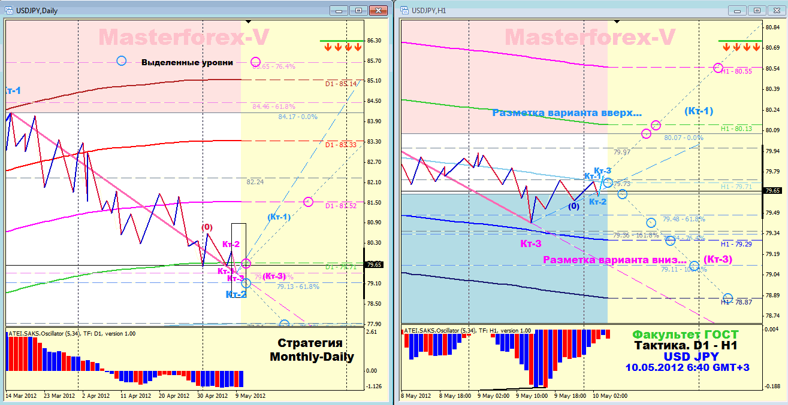
Task: Click the '30 Apr 2012' date on Daily axis
Action: (x=212, y=395)
